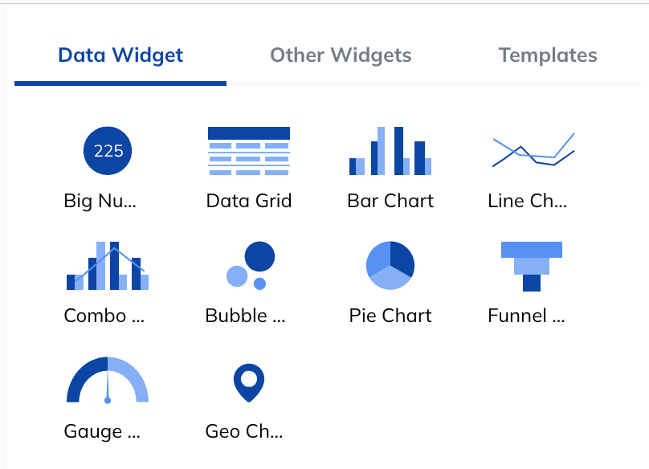Select the Line Chart widget icon

[533, 150]
